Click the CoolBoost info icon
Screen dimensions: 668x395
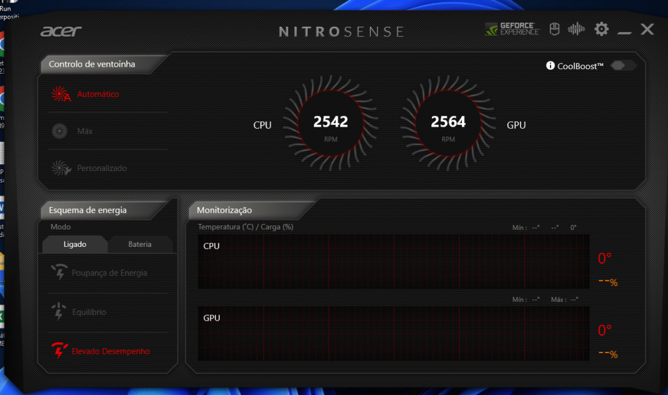[x=550, y=65]
